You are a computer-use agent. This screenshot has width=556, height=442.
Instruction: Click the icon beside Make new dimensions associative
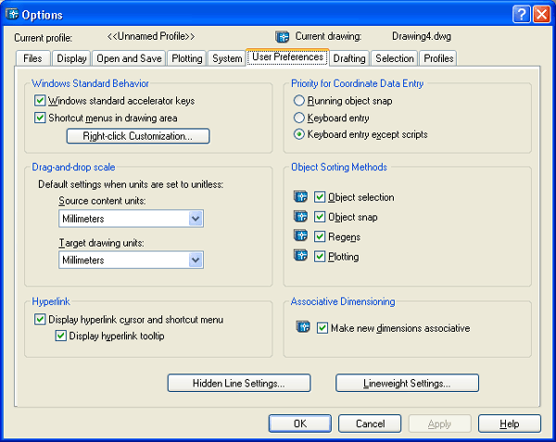[303, 327]
